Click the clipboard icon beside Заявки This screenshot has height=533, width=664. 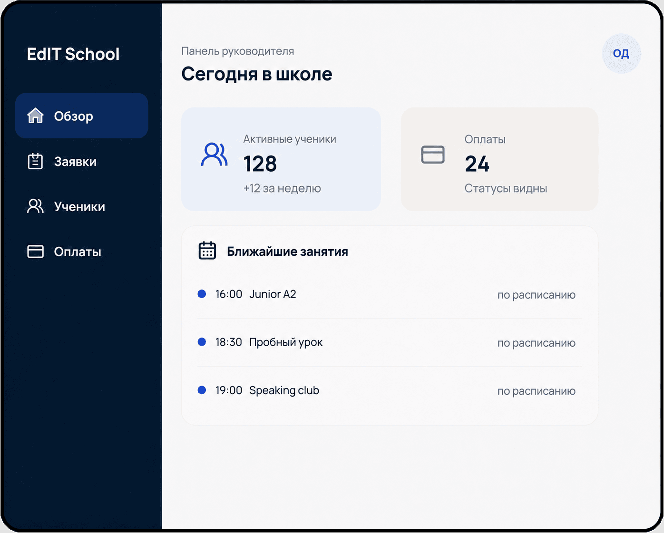(35, 161)
